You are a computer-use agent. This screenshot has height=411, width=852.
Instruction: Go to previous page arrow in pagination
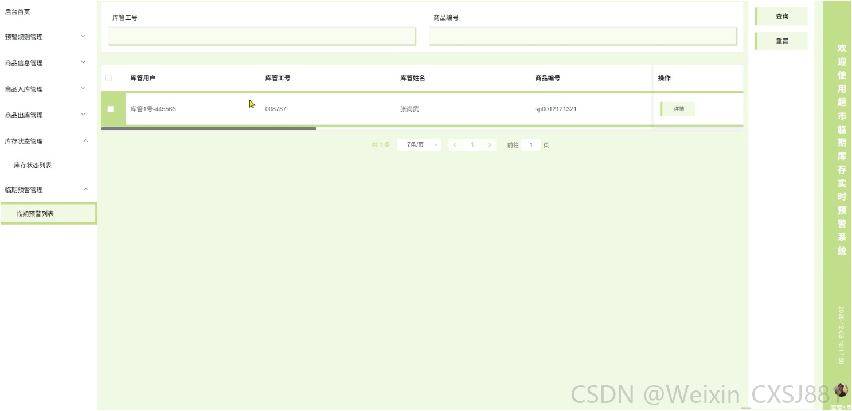point(455,145)
